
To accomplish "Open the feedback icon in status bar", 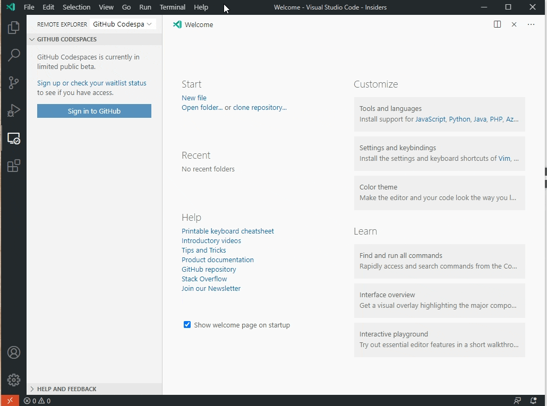I will point(517,401).
